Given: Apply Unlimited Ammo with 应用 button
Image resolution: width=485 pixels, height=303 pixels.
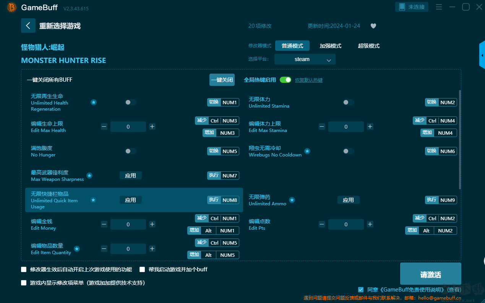Looking at the screenshot, I should tap(349, 200).
